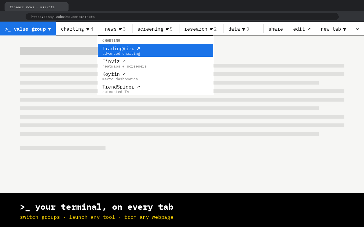Click the share button
364x227 pixels.
click(276, 29)
